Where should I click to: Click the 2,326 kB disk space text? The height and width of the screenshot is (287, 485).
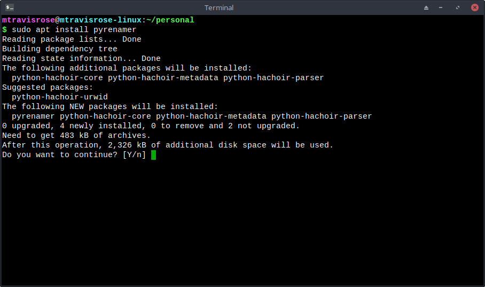[x=127, y=145]
